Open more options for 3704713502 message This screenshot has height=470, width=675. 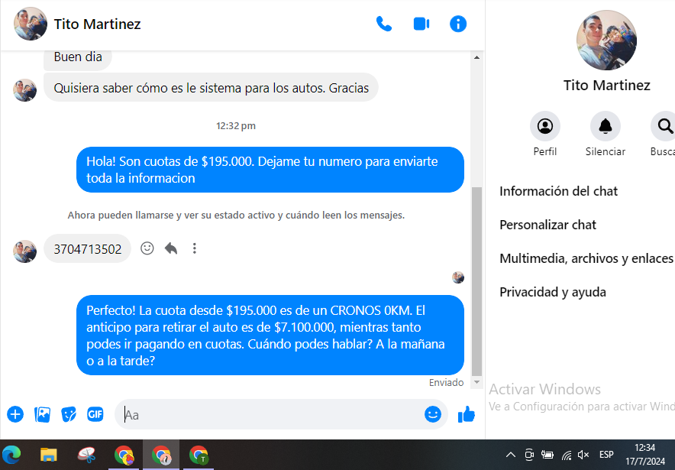click(x=195, y=248)
